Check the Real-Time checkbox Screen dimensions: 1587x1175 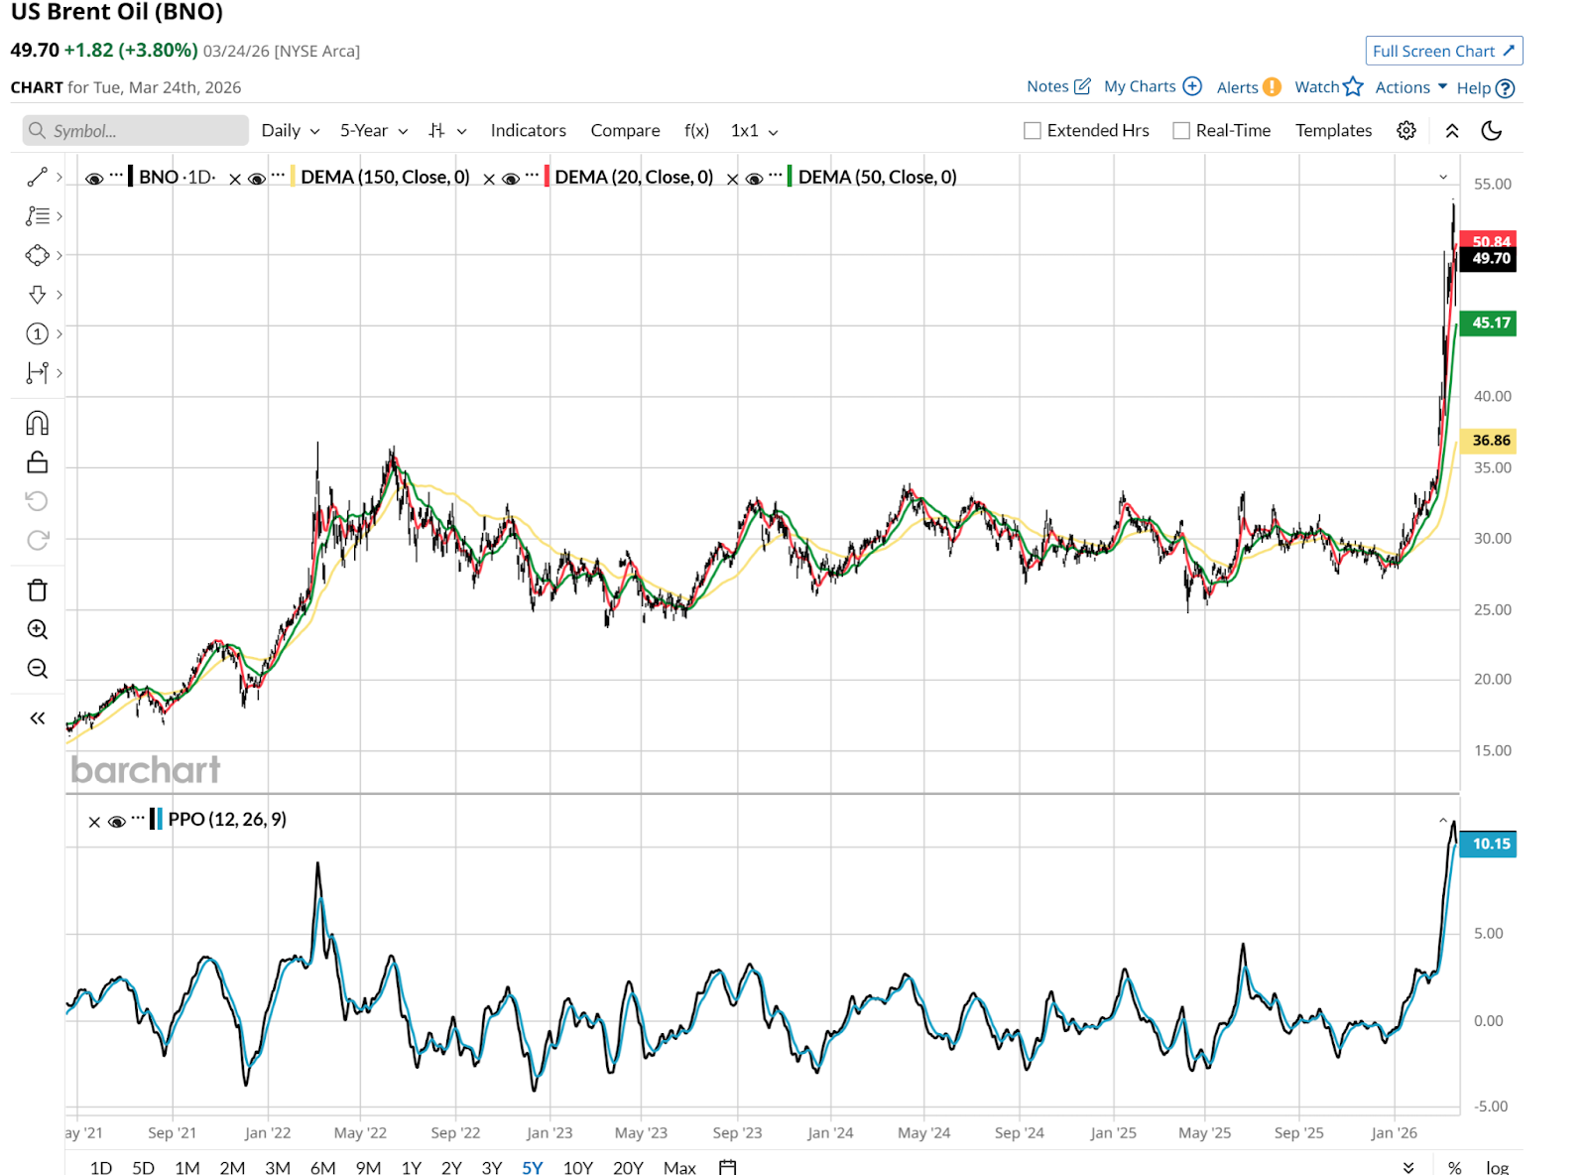pyautogui.click(x=1181, y=131)
